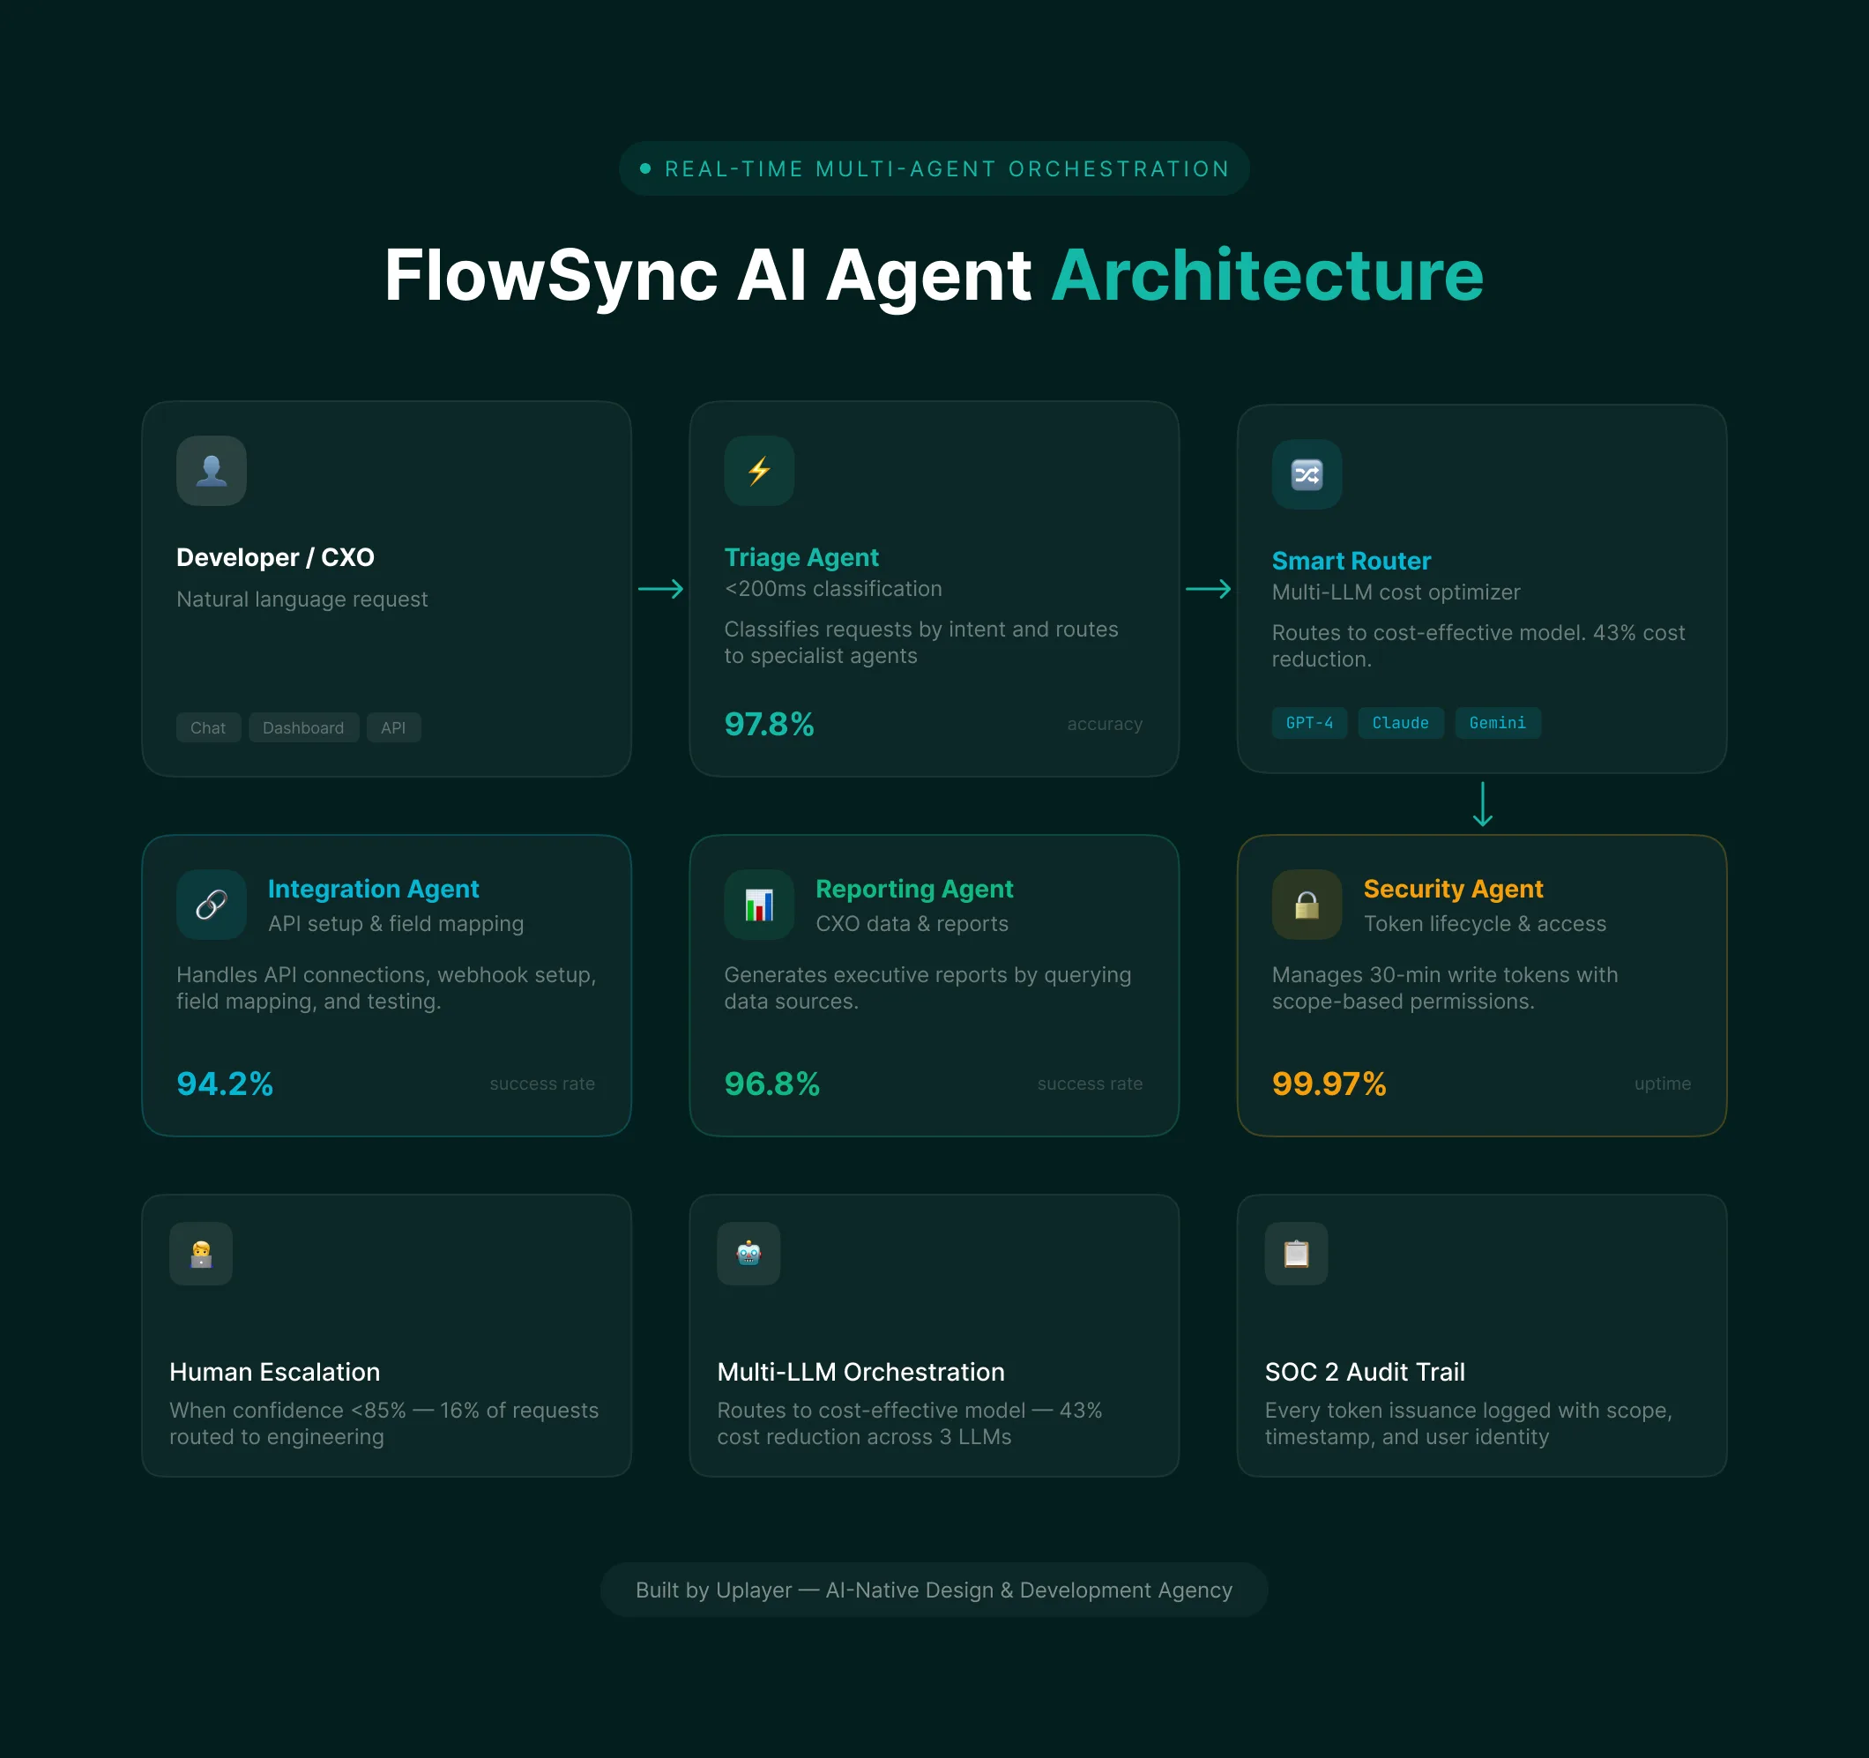Click the "Multi-LLM cost optimizer" subtitle
Viewport: 1869px width, 1758px height.
click(x=1396, y=592)
